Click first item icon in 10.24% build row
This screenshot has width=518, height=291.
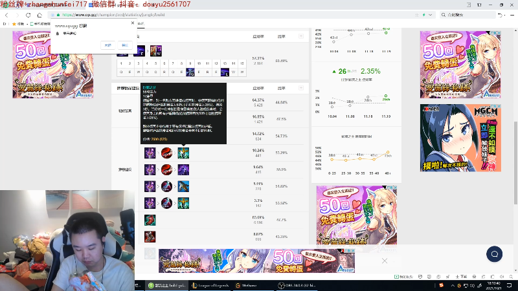click(150, 153)
